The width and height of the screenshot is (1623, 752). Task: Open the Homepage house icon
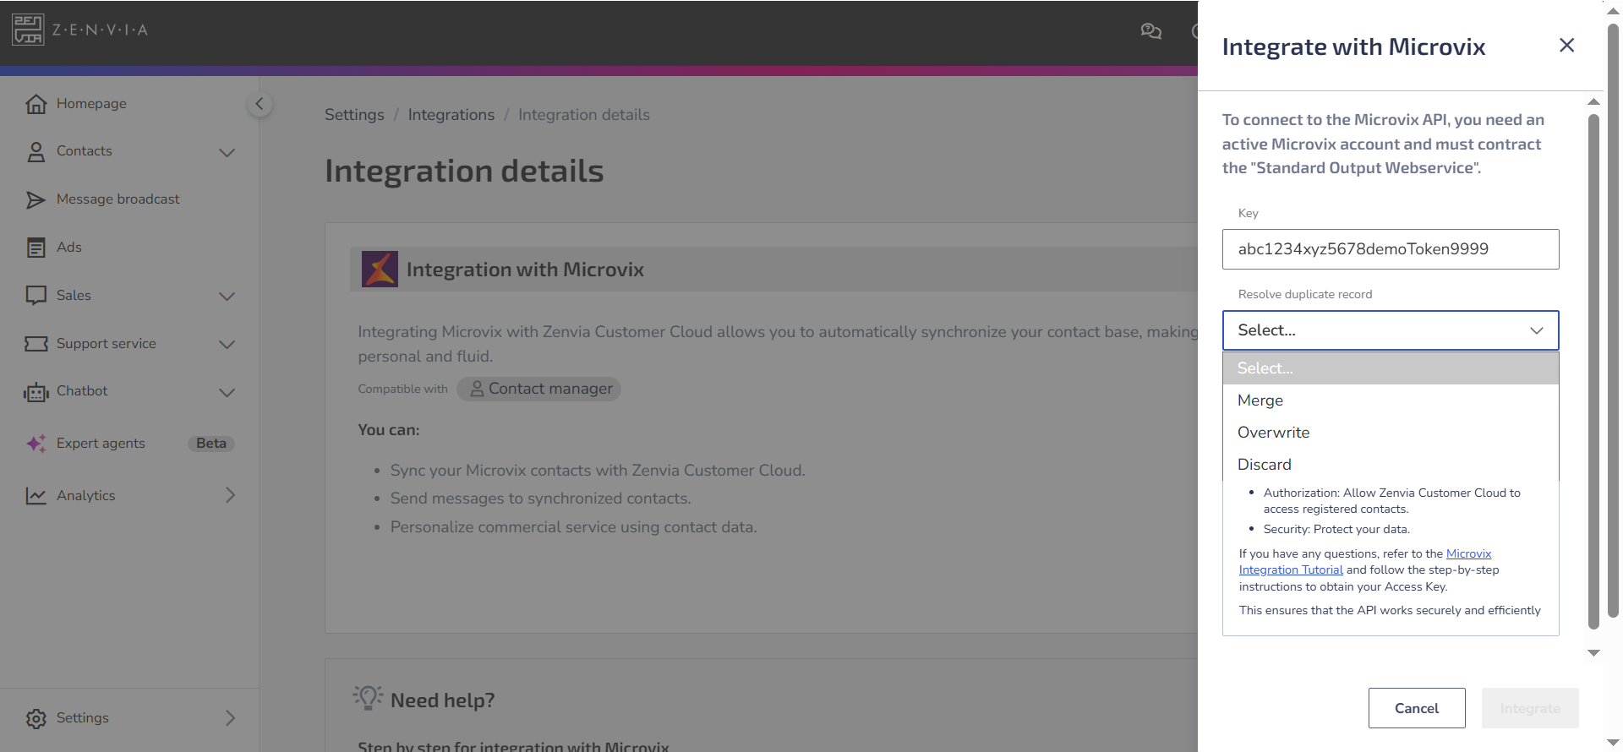click(x=36, y=104)
